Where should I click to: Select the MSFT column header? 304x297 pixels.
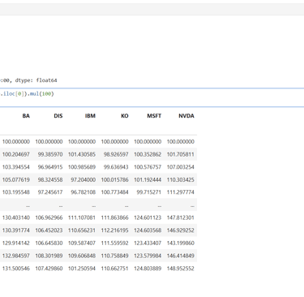154,116
